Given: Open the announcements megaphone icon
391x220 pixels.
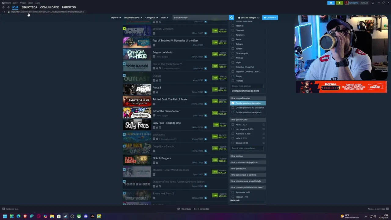Looking at the screenshot, I should pos(331,3).
